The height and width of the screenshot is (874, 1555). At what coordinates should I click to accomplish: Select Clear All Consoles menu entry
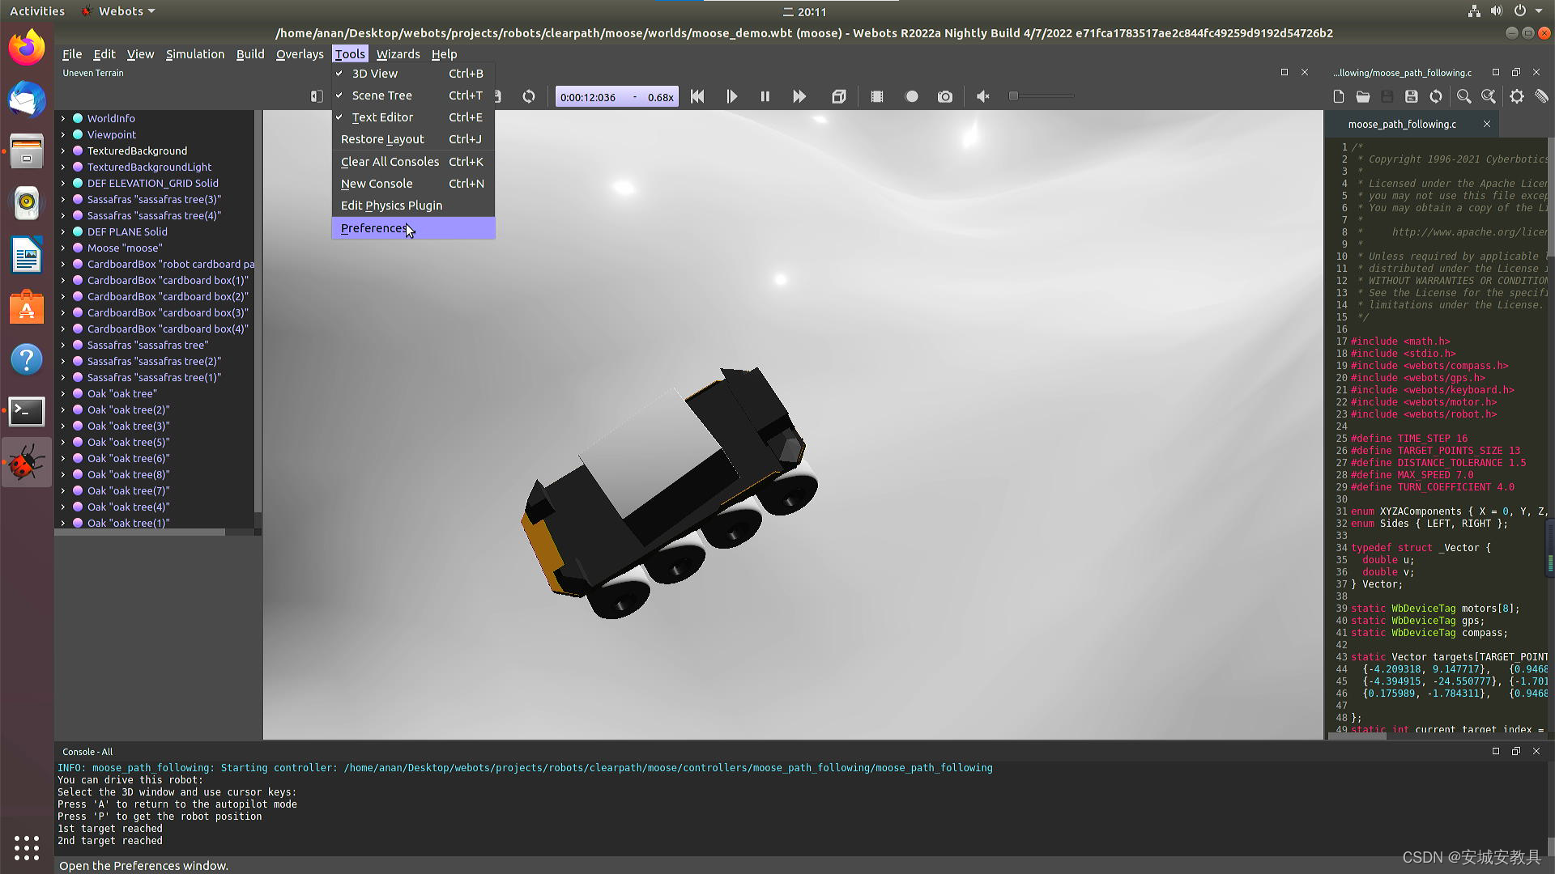tap(413, 162)
